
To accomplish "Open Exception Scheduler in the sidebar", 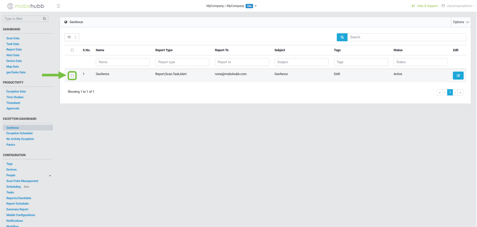I will [x=19, y=133].
